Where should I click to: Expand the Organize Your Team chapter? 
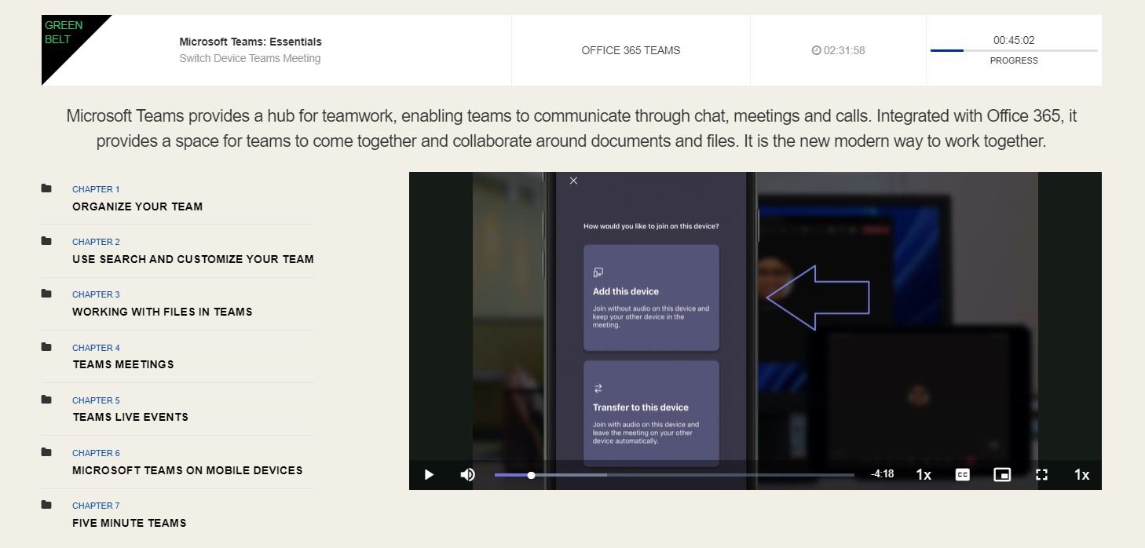coord(137,206)
